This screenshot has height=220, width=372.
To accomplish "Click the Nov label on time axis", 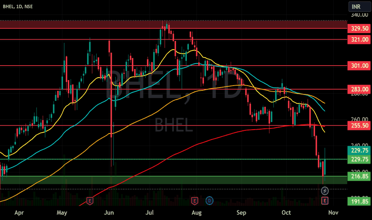I will (x=333, y=212).
